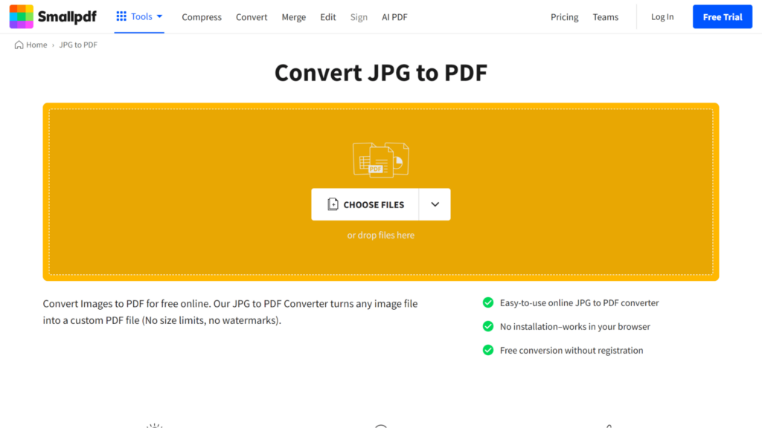Open the AI PDF menu item
The image size is (762, 428).
[394, 17]
